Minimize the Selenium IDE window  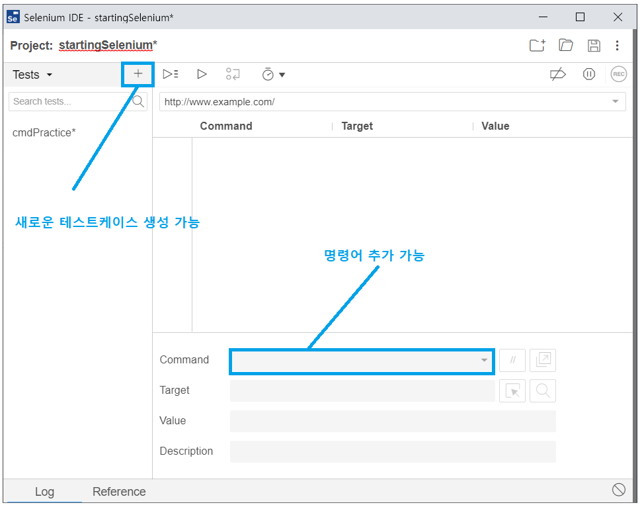point(543,17)
